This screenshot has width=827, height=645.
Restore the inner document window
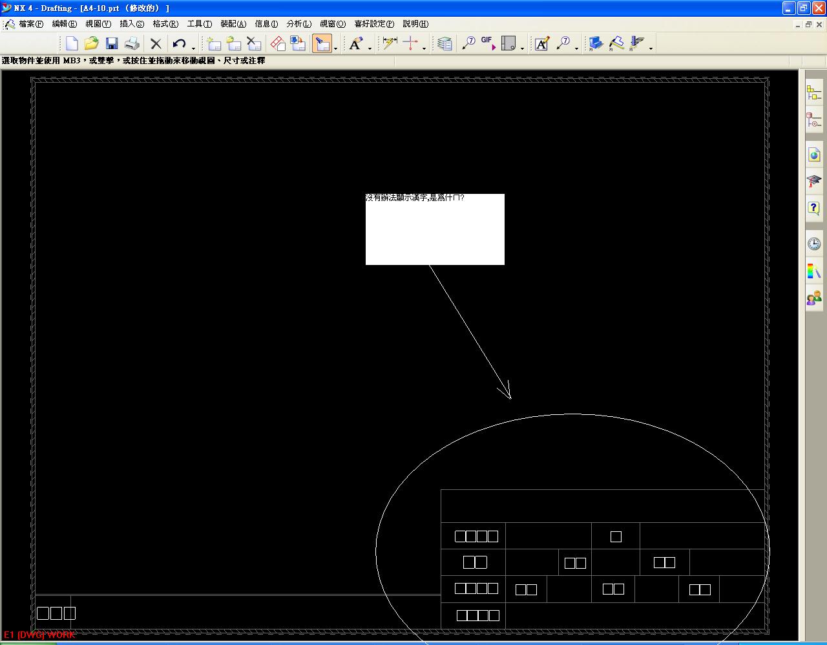(808, 25)
